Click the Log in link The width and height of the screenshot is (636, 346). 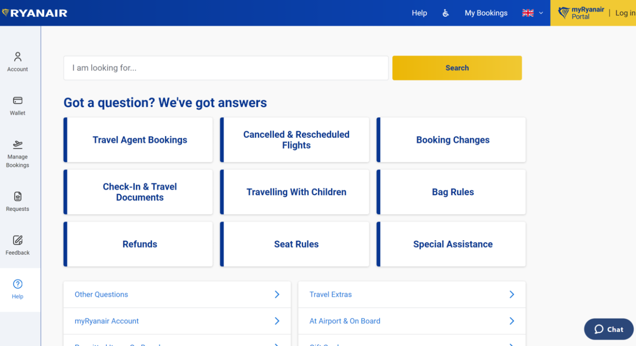[625, 13]
